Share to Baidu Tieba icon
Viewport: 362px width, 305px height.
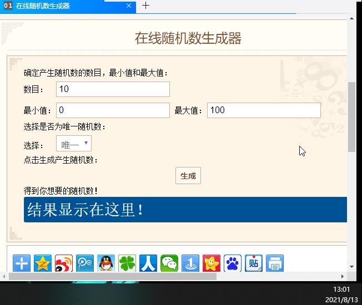point(254,263)
